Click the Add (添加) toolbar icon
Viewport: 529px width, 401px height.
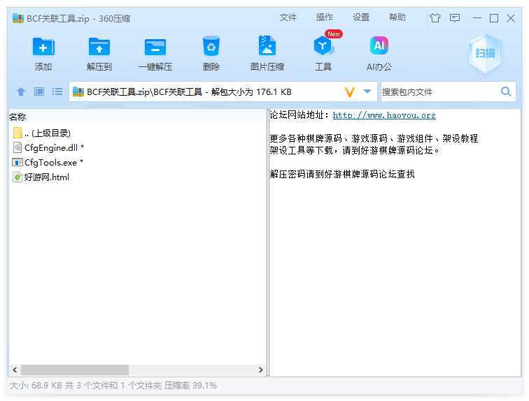43,48
